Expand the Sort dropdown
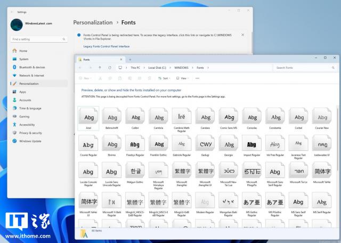This screenshot has height=243, width=341. coord(164,78)
